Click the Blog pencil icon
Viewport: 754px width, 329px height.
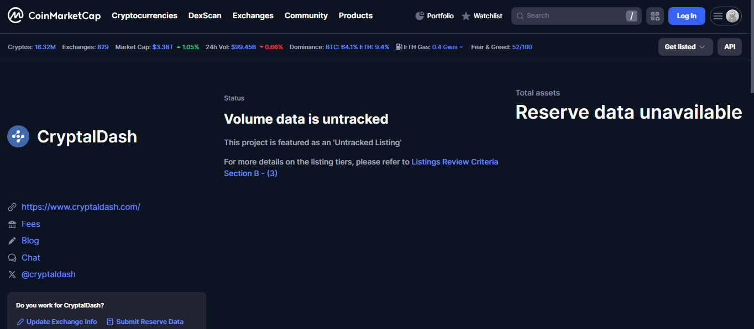(12, 241)
